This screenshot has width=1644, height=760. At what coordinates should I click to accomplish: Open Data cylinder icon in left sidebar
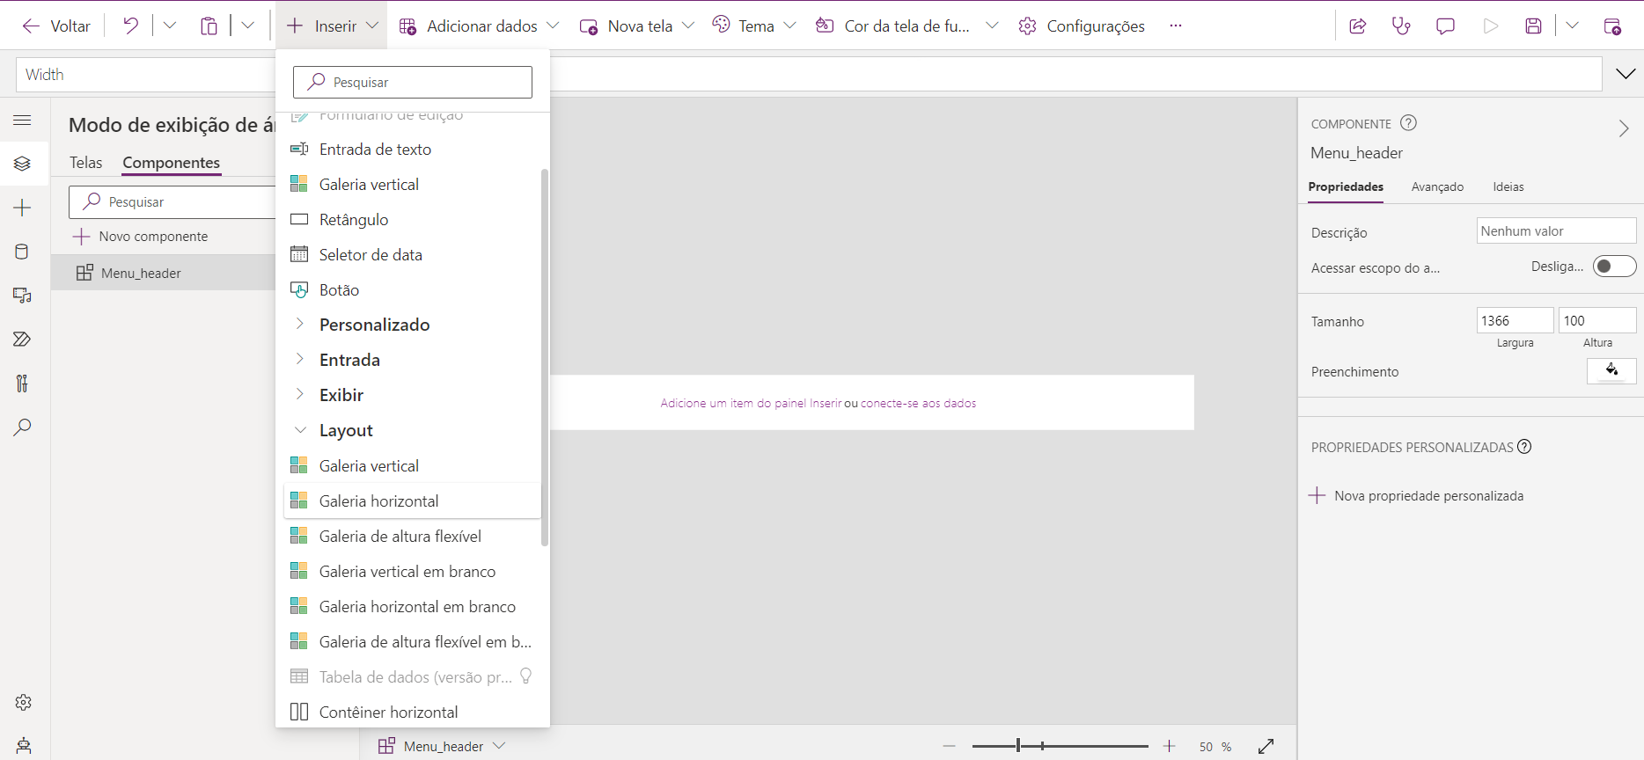[x=23, y=252]
